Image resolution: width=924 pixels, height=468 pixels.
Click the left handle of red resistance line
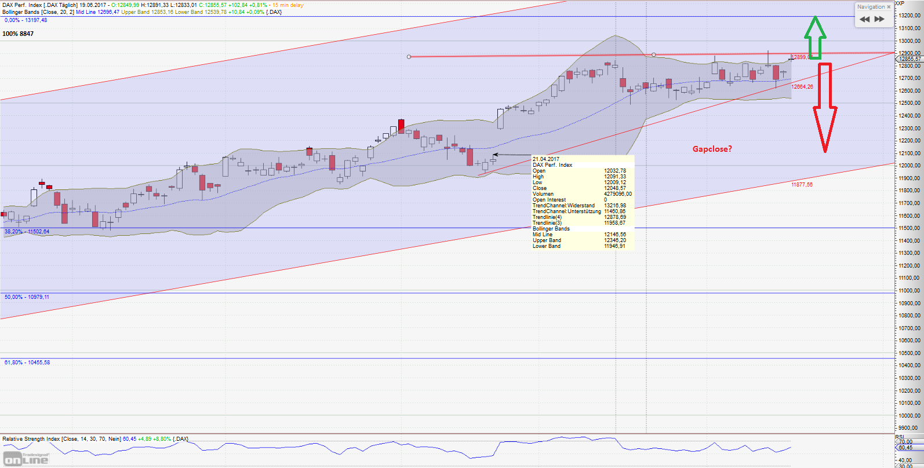[409, 57]
